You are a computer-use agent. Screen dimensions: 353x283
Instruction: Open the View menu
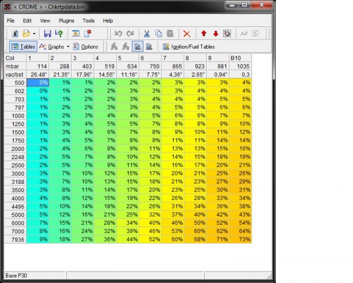45,21
